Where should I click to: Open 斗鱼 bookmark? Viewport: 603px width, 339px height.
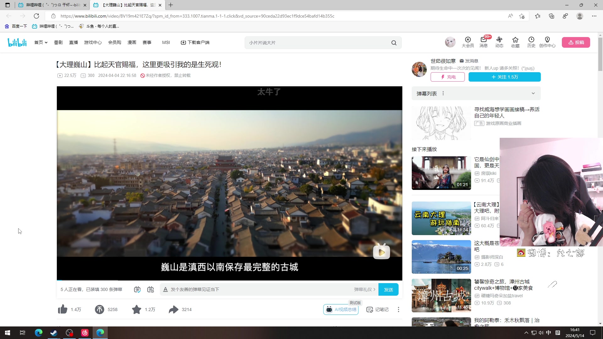[99, 26]
